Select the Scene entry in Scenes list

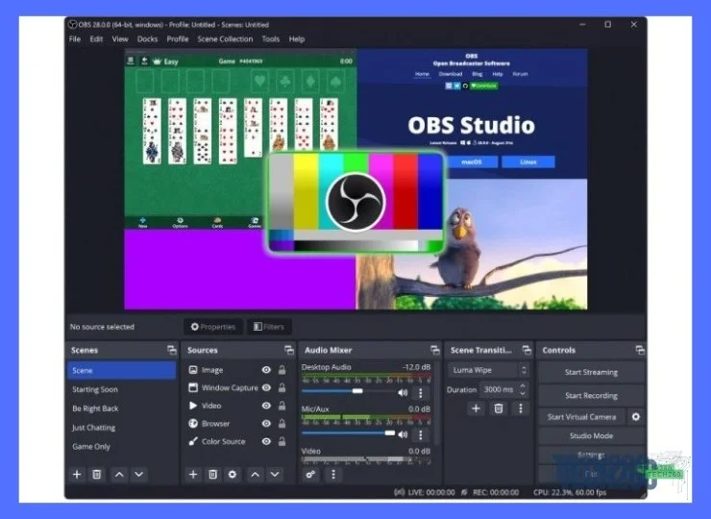[x=121, y=370]
